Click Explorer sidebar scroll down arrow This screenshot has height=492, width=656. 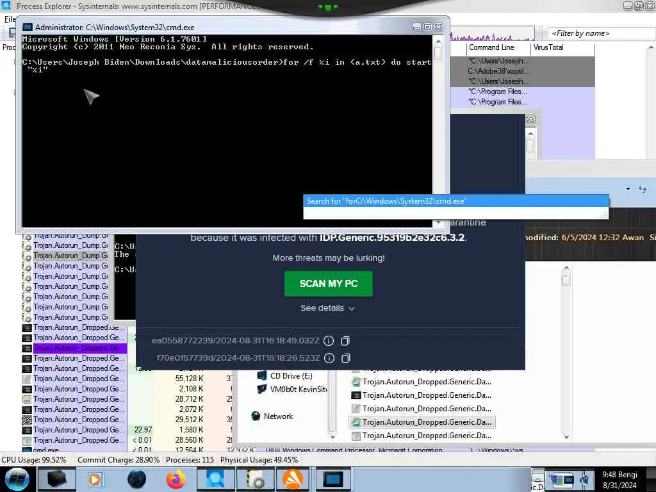[x=332, y=437]
